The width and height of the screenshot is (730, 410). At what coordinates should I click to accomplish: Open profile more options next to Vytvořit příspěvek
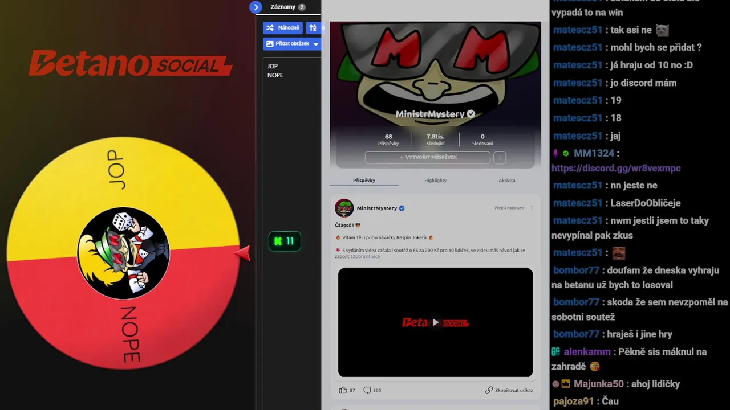point(500,157)
